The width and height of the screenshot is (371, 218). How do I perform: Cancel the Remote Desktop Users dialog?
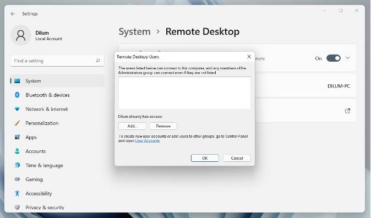pyautogui.click(x=237, y=158)
